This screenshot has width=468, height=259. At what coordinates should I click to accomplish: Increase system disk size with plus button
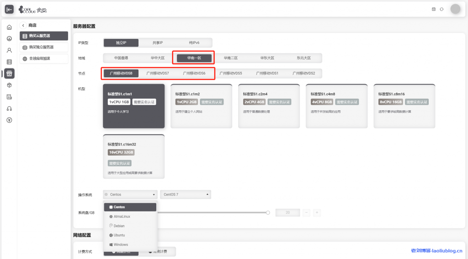[317, 212]
